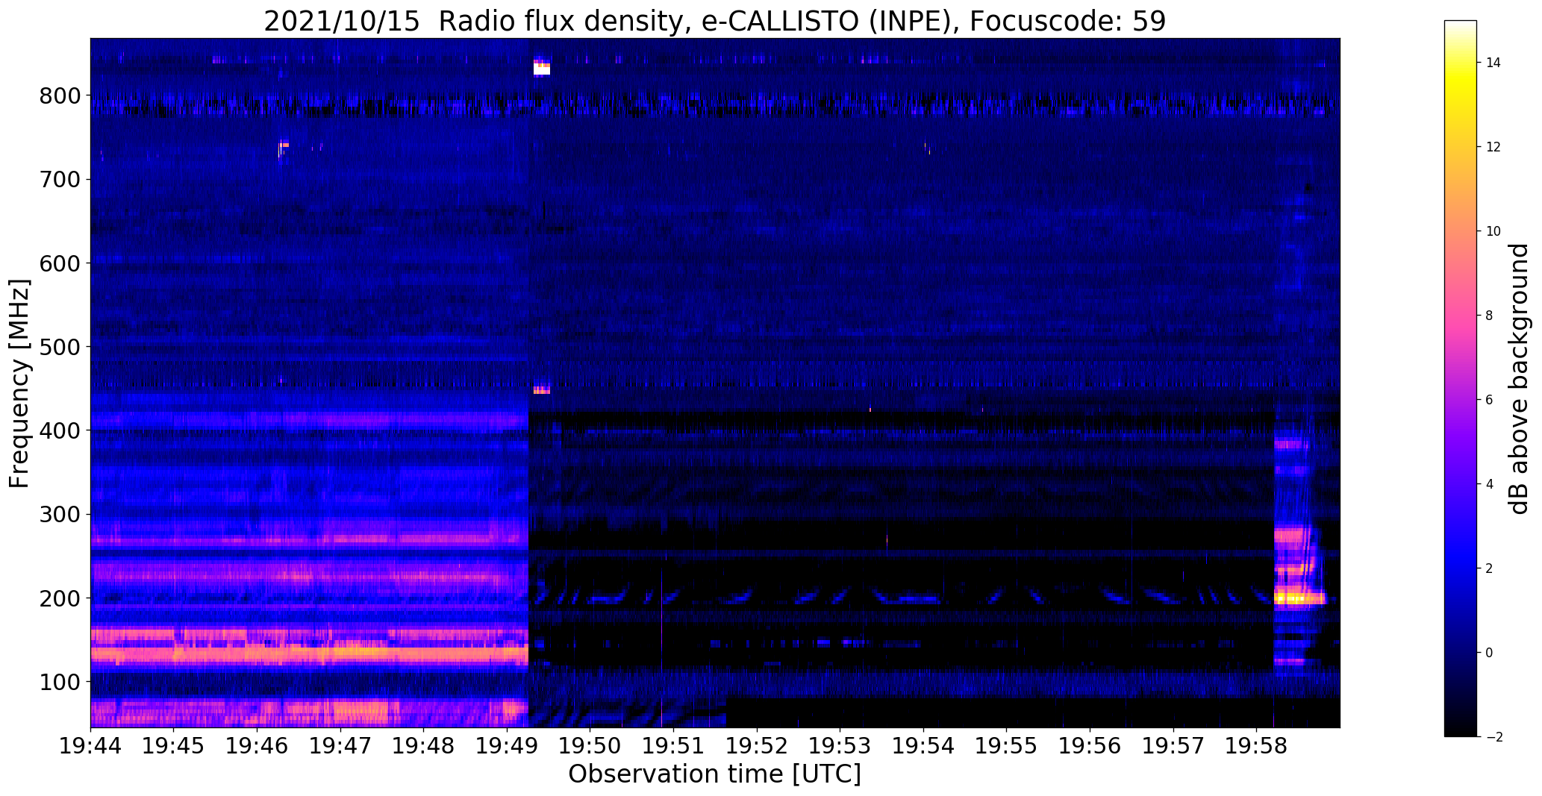Click the 19:45 time tick label
1542x796 pixels.
pyautogui.click(x=174, y=746)
